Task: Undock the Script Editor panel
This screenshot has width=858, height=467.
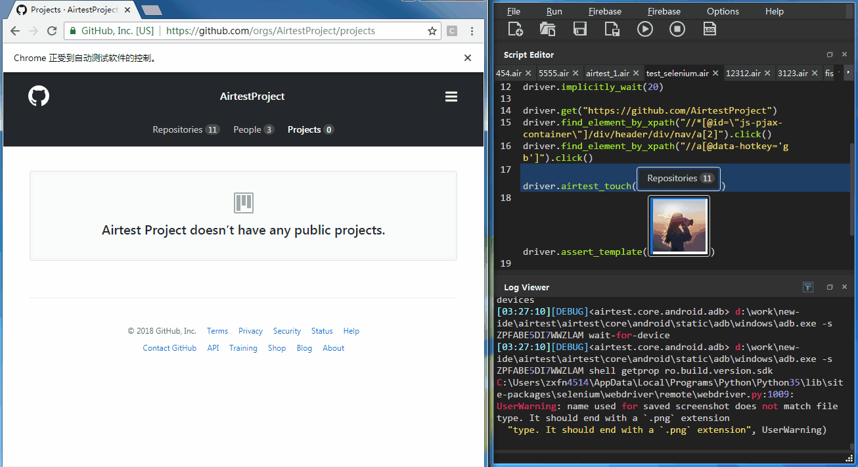Action: [830, 55]
